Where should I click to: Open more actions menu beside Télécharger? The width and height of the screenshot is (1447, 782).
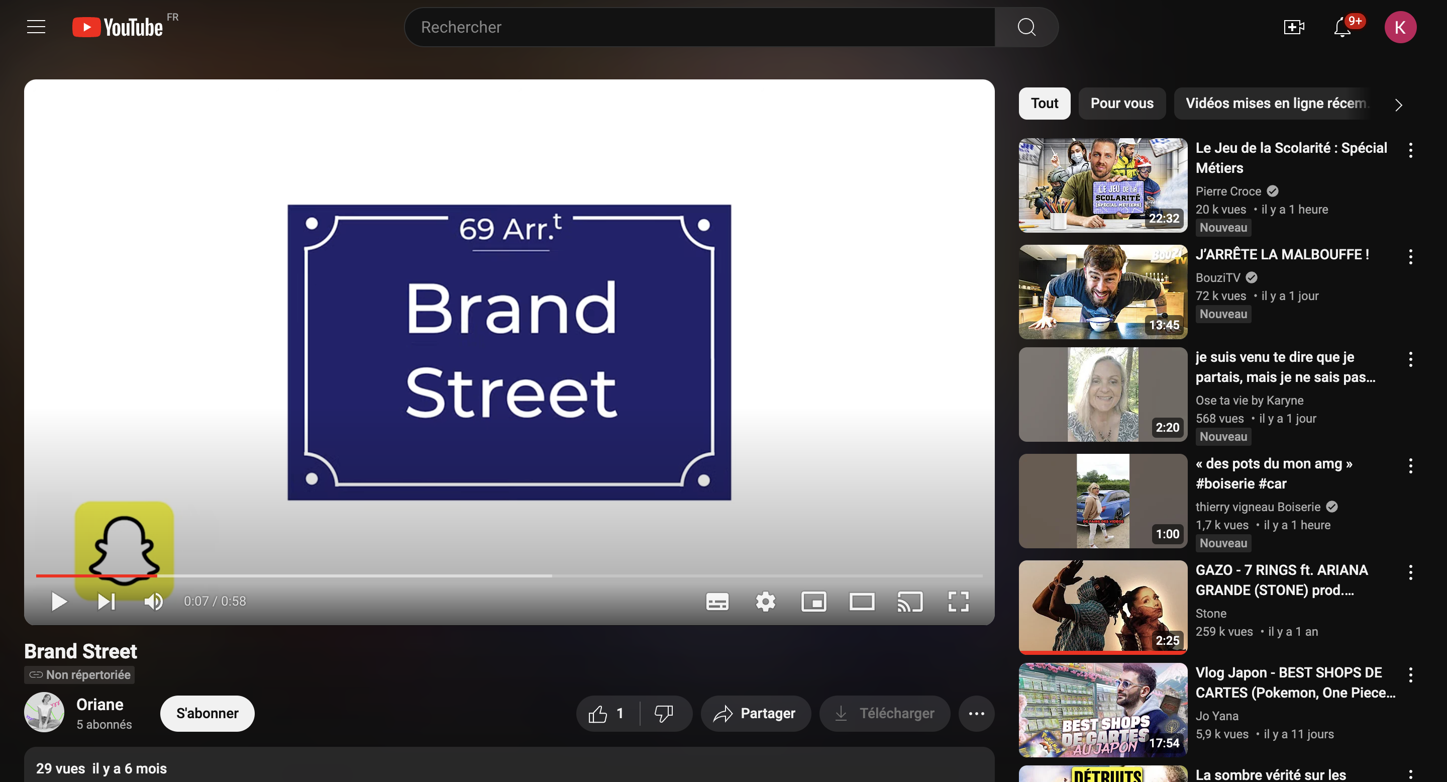976,714
